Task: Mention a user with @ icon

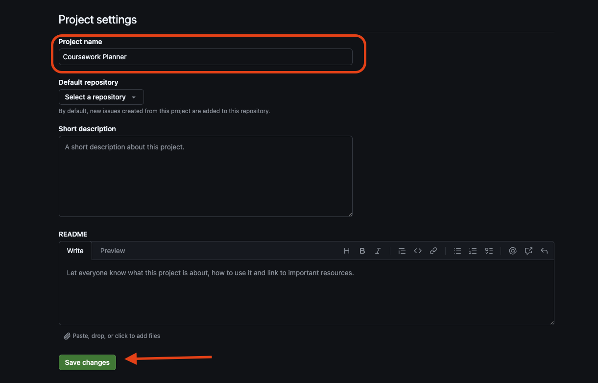Action: (513, 251)
